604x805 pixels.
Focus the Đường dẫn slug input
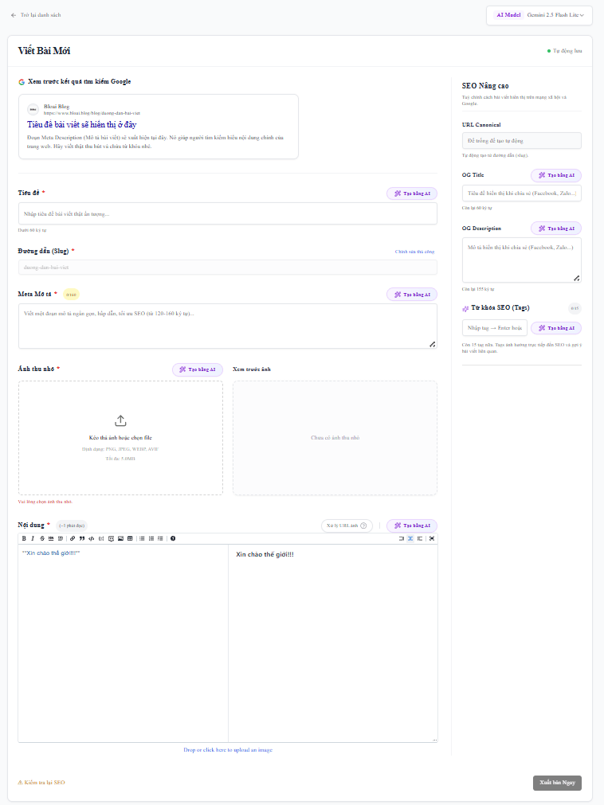228,268
